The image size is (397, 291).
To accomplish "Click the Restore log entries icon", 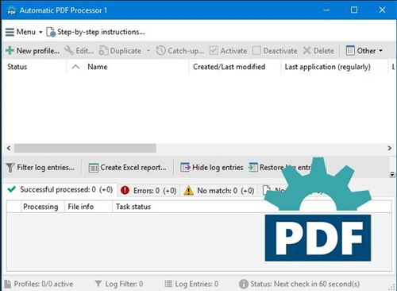I will tap(252, 168).
